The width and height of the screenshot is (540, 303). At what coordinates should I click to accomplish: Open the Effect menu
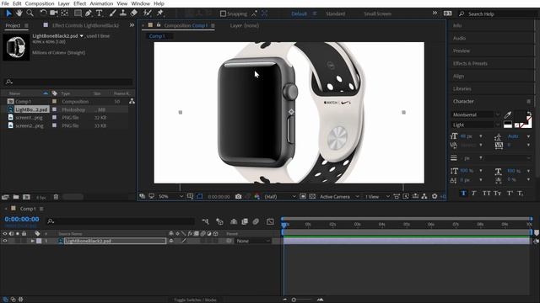pyautogui.click(x=79, y=3)
